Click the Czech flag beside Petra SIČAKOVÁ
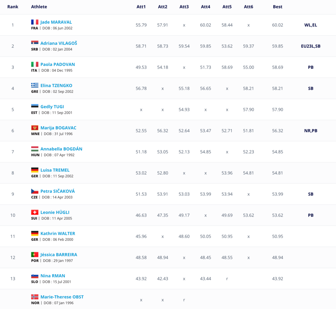 pyautogui.click(x=35, y=191)
